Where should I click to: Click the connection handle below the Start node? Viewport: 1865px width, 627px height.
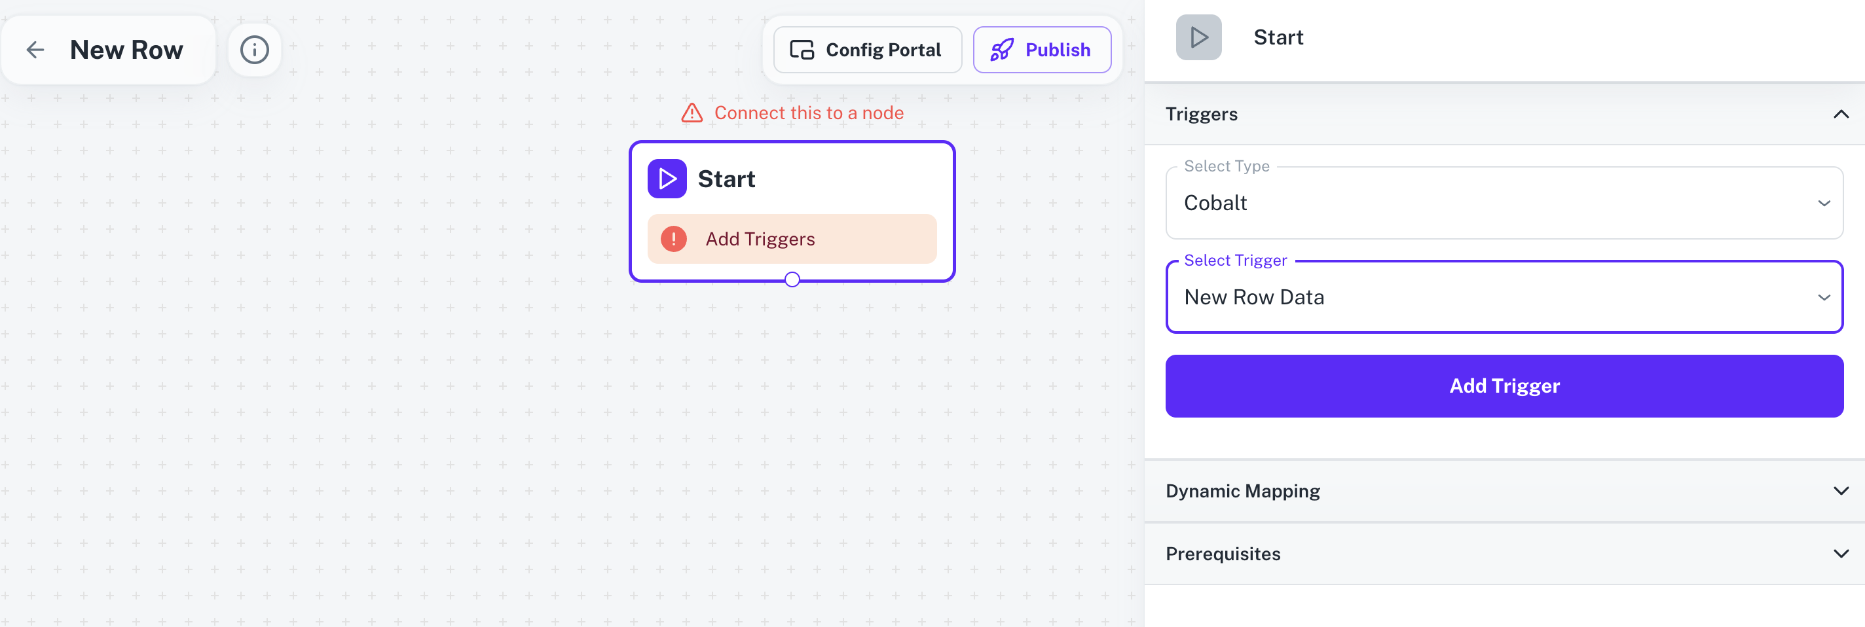[792, 278]
